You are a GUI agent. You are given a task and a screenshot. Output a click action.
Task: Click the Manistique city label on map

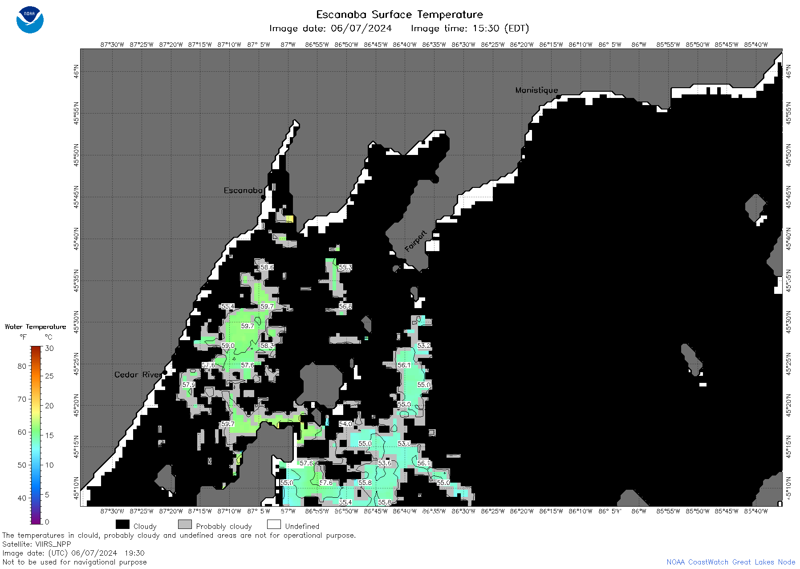(x=536, y=90)
